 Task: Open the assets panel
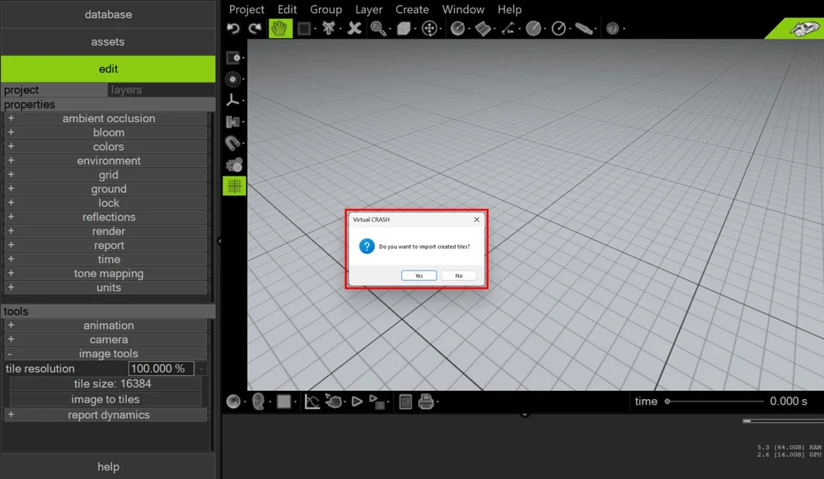click(x=108, y=41)
